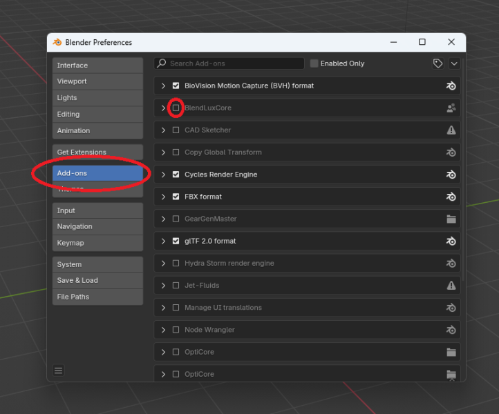Click the Jet-Fluids add-on label
Viewport: 499px width, 414px height.
tap(202, 286)
